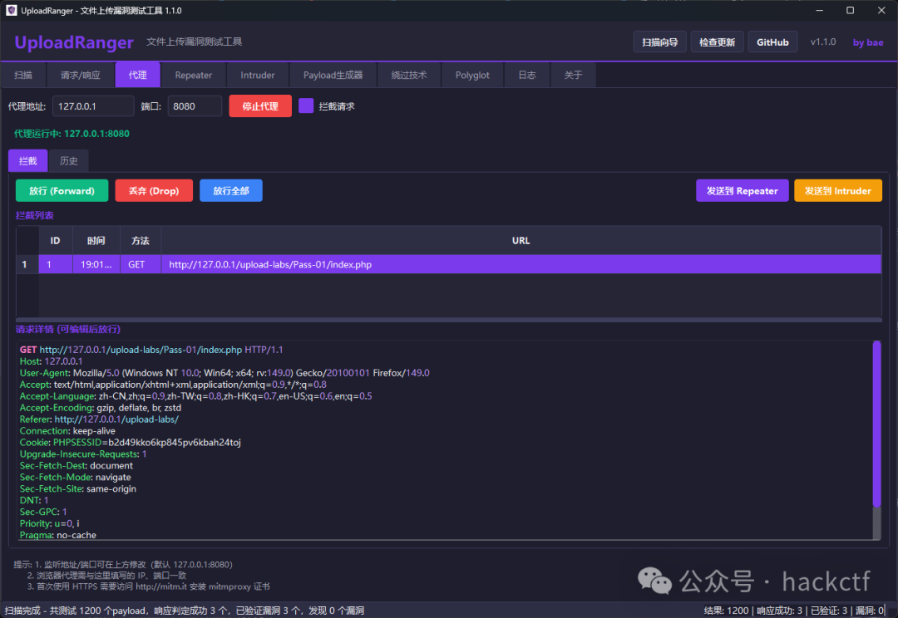
Task: Click the 'by bae' author text
Action: (867, 42)
